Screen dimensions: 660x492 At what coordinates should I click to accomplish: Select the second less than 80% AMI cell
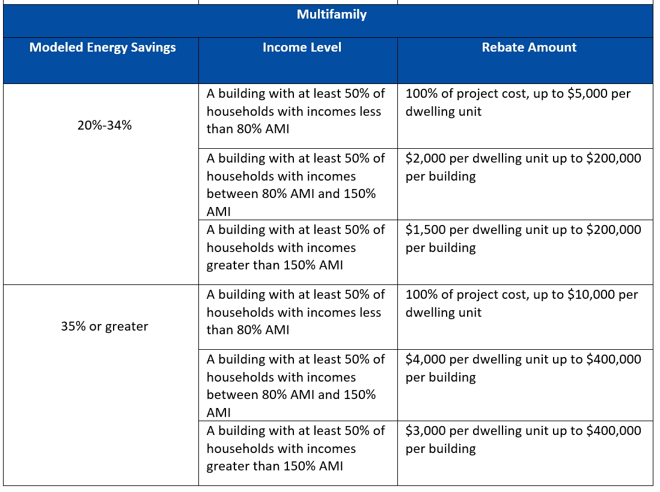(299, 313)
